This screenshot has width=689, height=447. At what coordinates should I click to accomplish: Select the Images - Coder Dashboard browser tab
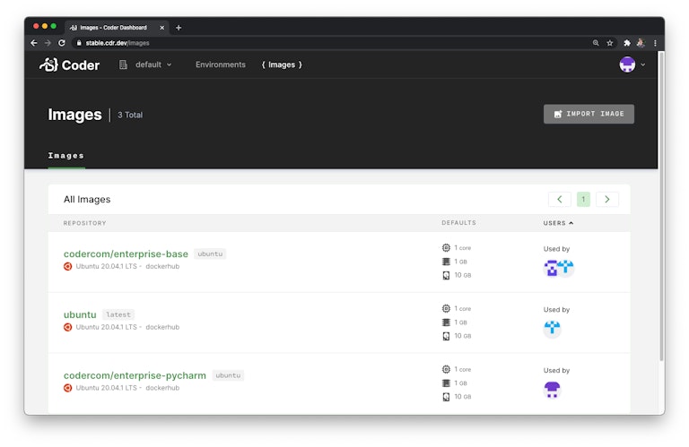117,28
